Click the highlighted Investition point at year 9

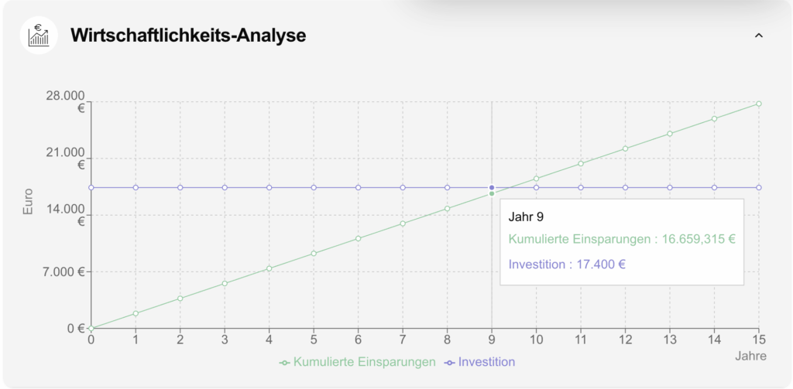pos(492,188)
